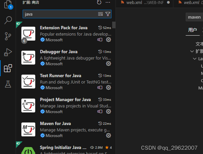
Task: Select Spring Initializr green power logo
Action: point(28,150)
